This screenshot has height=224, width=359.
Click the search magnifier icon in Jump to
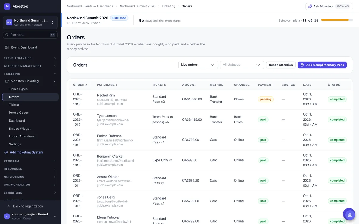tap(7, 35)
